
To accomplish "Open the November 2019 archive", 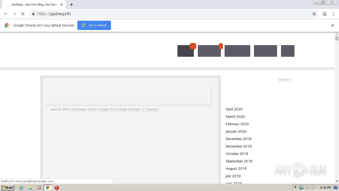I will pyautogui.click(x=239, y=146).
